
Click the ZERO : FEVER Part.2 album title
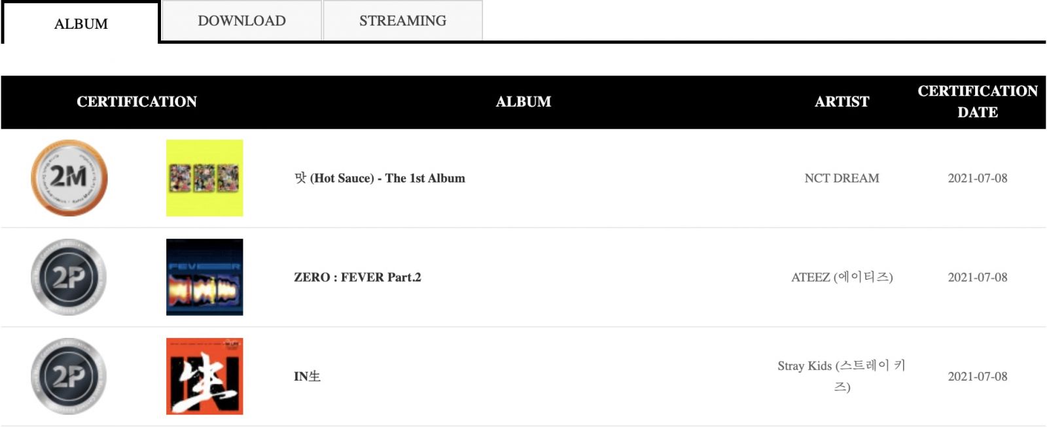tap(357, 277)
